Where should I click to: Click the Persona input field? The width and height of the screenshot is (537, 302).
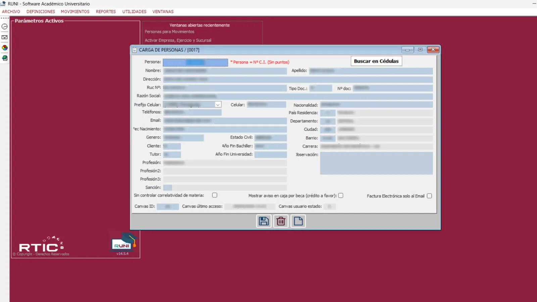[x=195, y=62]
